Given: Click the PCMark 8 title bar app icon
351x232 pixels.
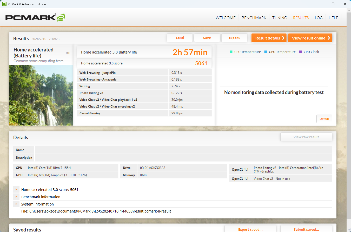Looking at the screenshot, I should point(4,4).
